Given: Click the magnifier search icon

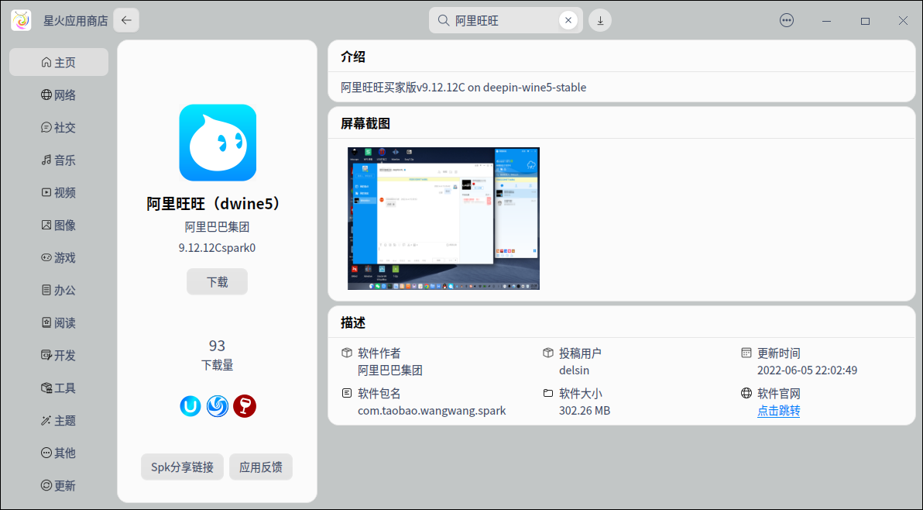Looking at the screenshot, I should 443,21.
